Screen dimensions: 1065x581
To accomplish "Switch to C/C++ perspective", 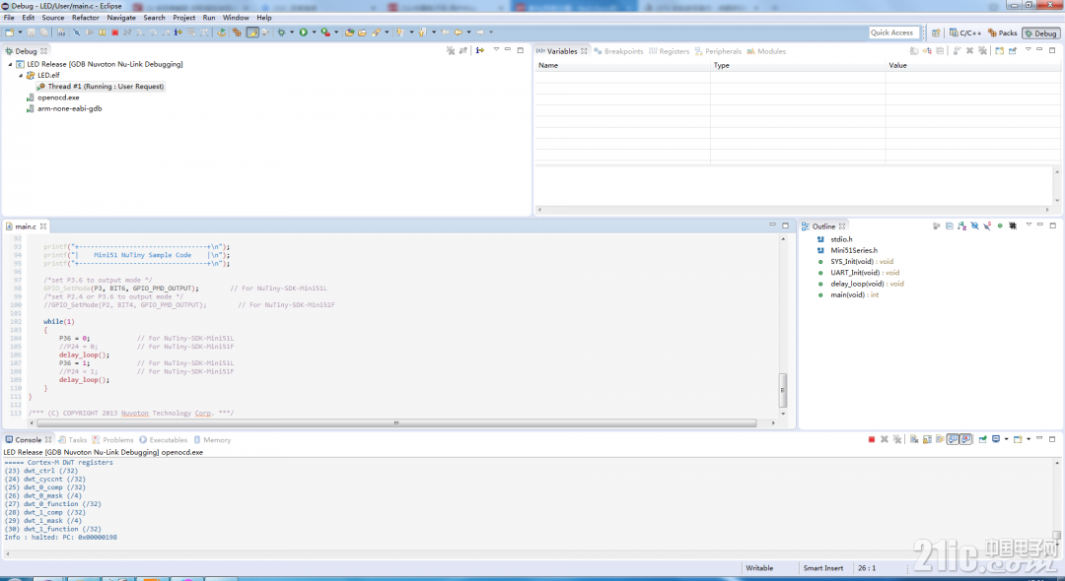I will (x=965, y=32).
